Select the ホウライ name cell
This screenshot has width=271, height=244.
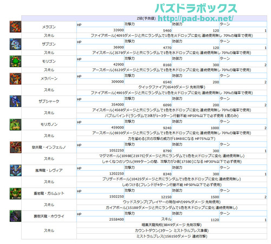coord(49,216)
